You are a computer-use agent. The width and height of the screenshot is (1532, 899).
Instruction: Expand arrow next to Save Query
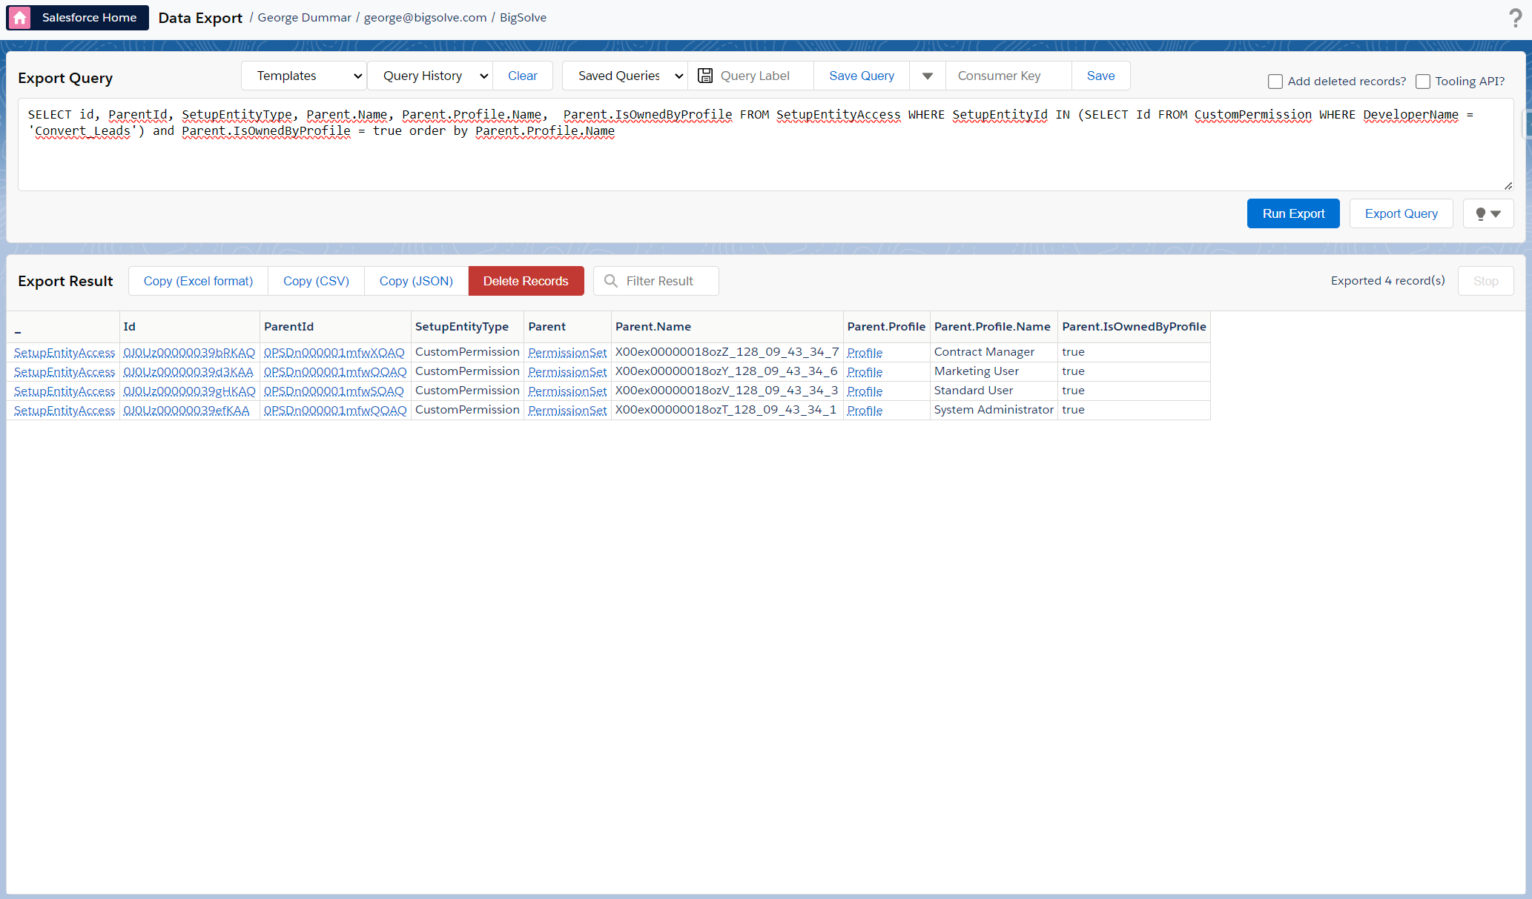tap(927, 76)
